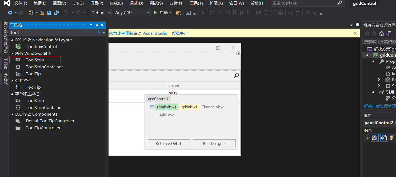Viewport: 396px width, 177px height.
Task: Select ToolboxControl in the toolbox
Action: click(41, 47)
